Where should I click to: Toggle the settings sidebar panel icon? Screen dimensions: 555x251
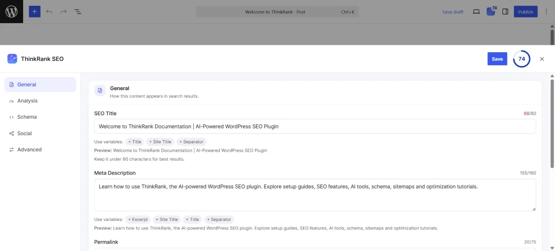(x=506, y=12)
